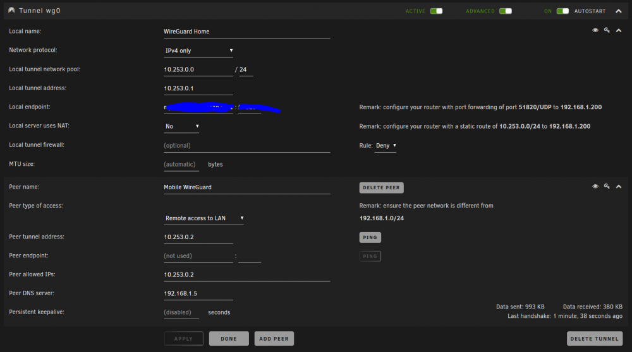The height and width of the screenshot is (352, 632).
Task: Click the Peer allowed IPs field
Action: (x=246, y=275)
